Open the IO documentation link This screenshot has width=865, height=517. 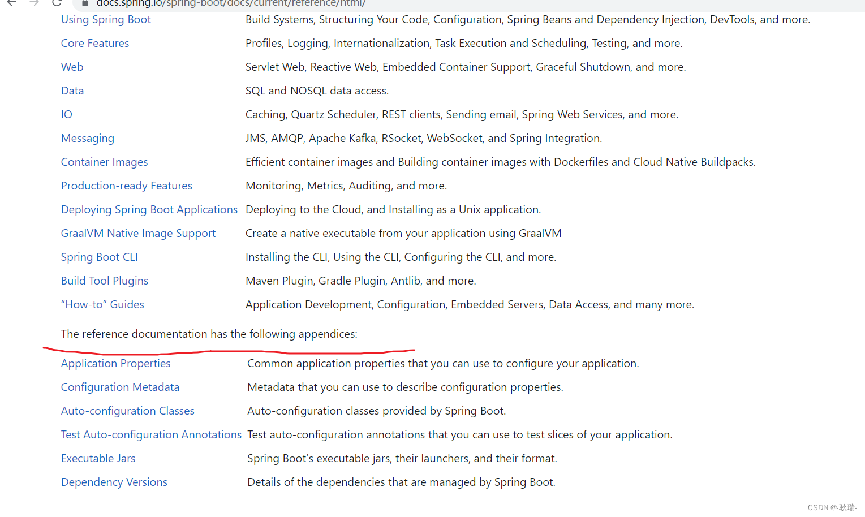(67, 115)
